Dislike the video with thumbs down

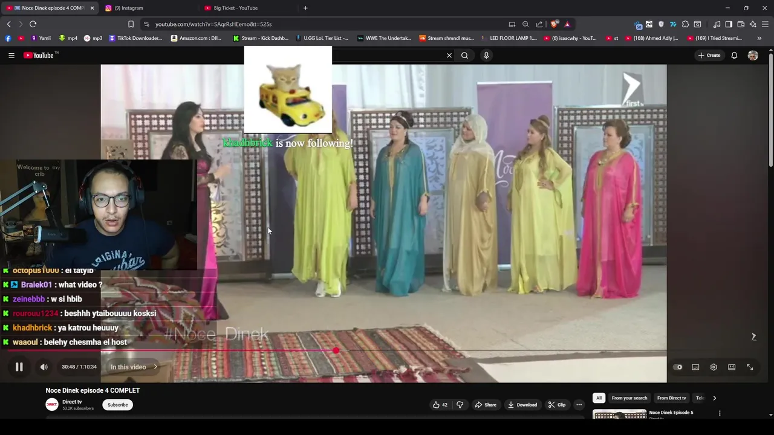[x=460, y=405]
